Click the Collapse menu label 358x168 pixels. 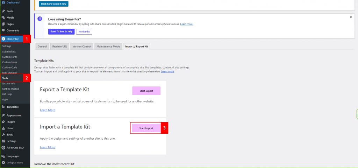point(15,162)
